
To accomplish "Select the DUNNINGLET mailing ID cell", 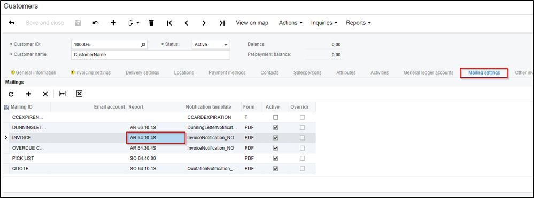I will pyautogui.click(x=30, y=128).
